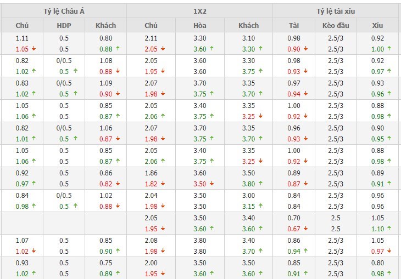
Task: Click the down arrow beside red 0.97
Action: click(x=389, y=251)
